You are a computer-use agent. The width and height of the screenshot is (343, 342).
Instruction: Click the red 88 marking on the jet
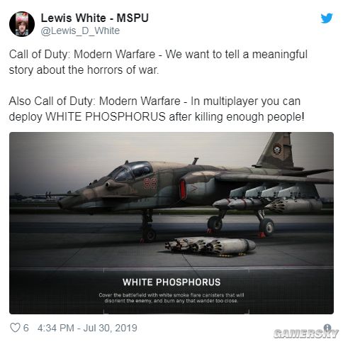pos(150,183)
